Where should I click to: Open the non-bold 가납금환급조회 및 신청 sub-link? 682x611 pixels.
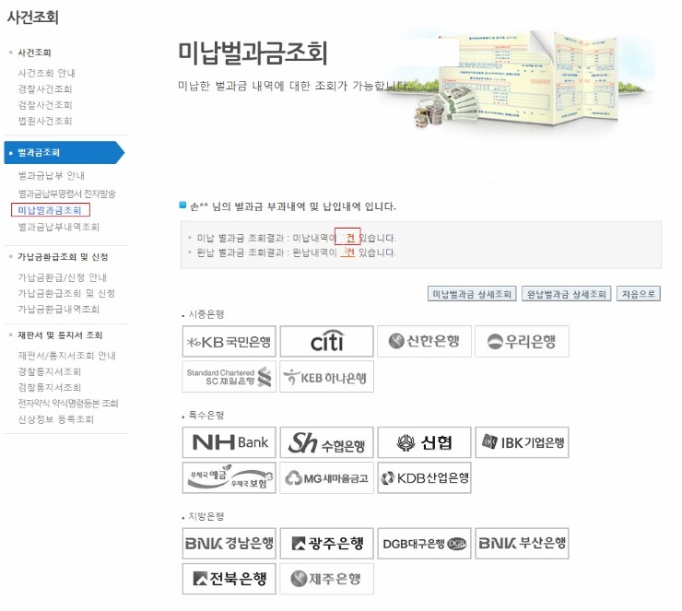tap(66, 294)
